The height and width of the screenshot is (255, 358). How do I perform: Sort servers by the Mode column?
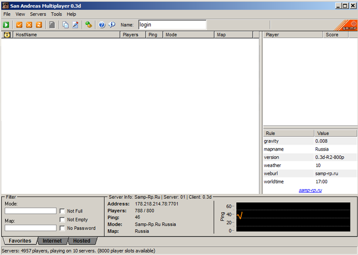tap(188, 35)
